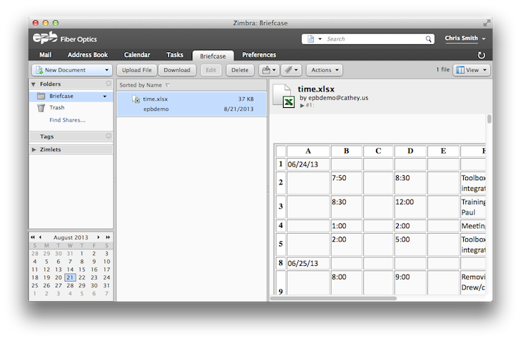The width and height of the screenshot is (521, 341).
Task: Click the Upload File button
Action: (x=137, y=70)
